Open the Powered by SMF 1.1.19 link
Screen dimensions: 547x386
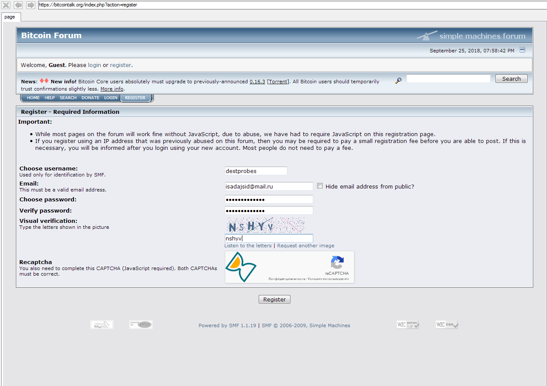227,325
